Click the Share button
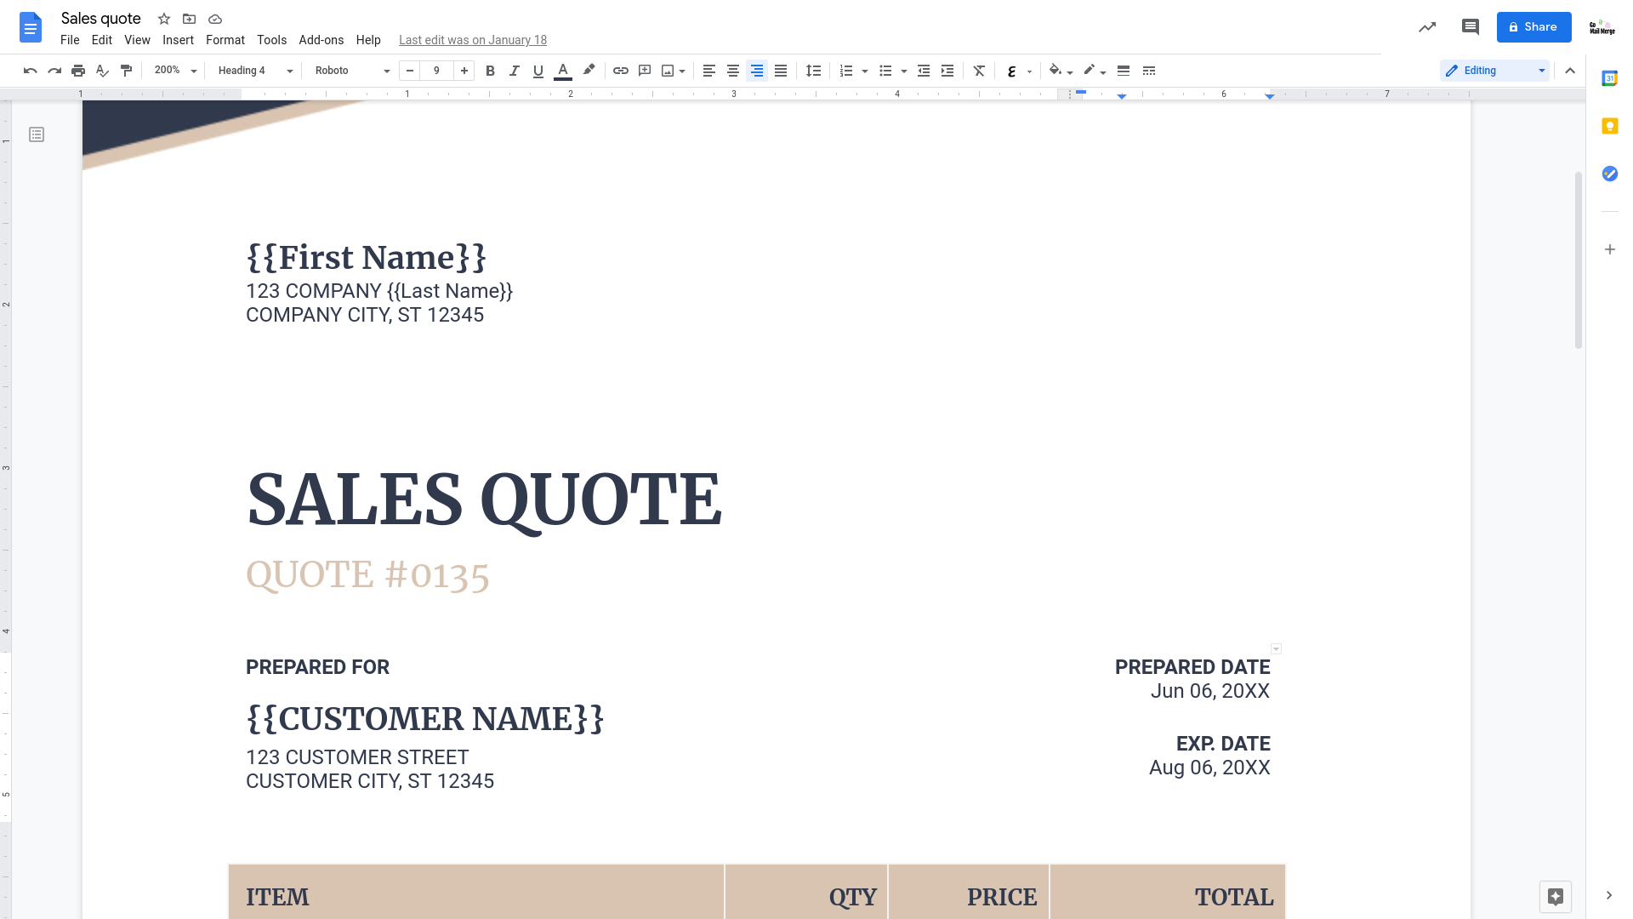 coord(1533,27)
